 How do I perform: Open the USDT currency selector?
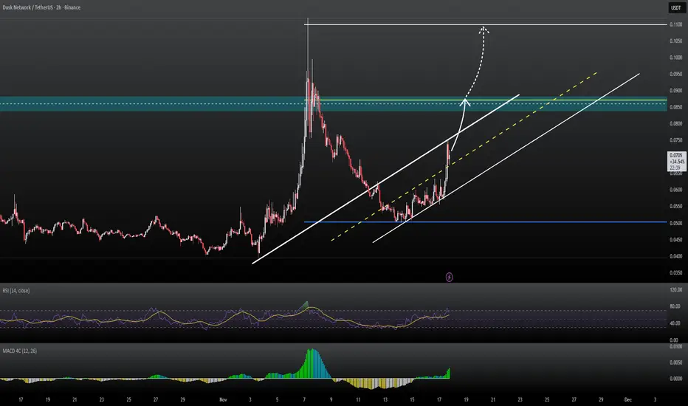tap(676, 7)
